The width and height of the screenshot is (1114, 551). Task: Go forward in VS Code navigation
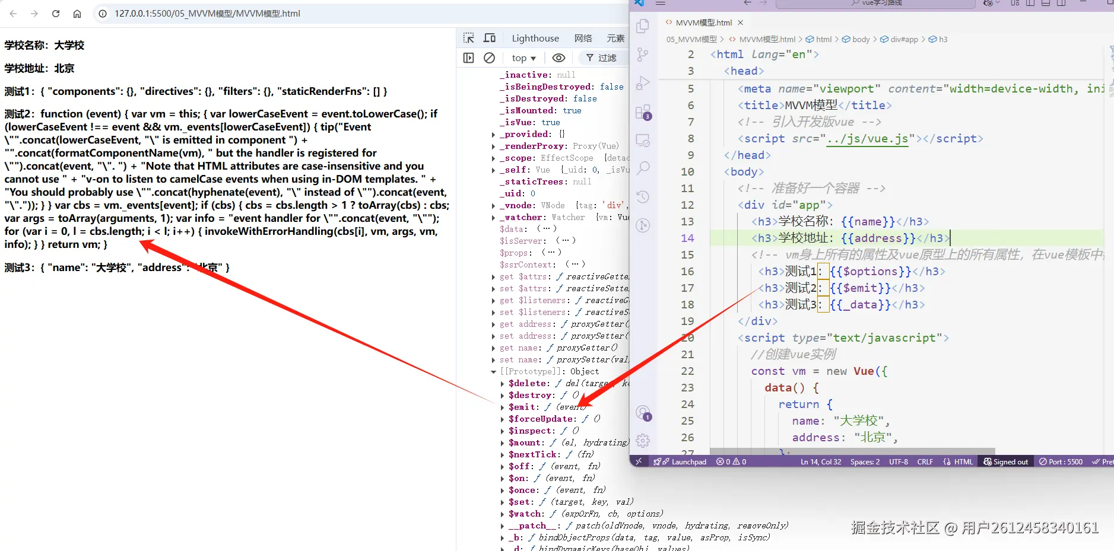[x=763, y=3]
